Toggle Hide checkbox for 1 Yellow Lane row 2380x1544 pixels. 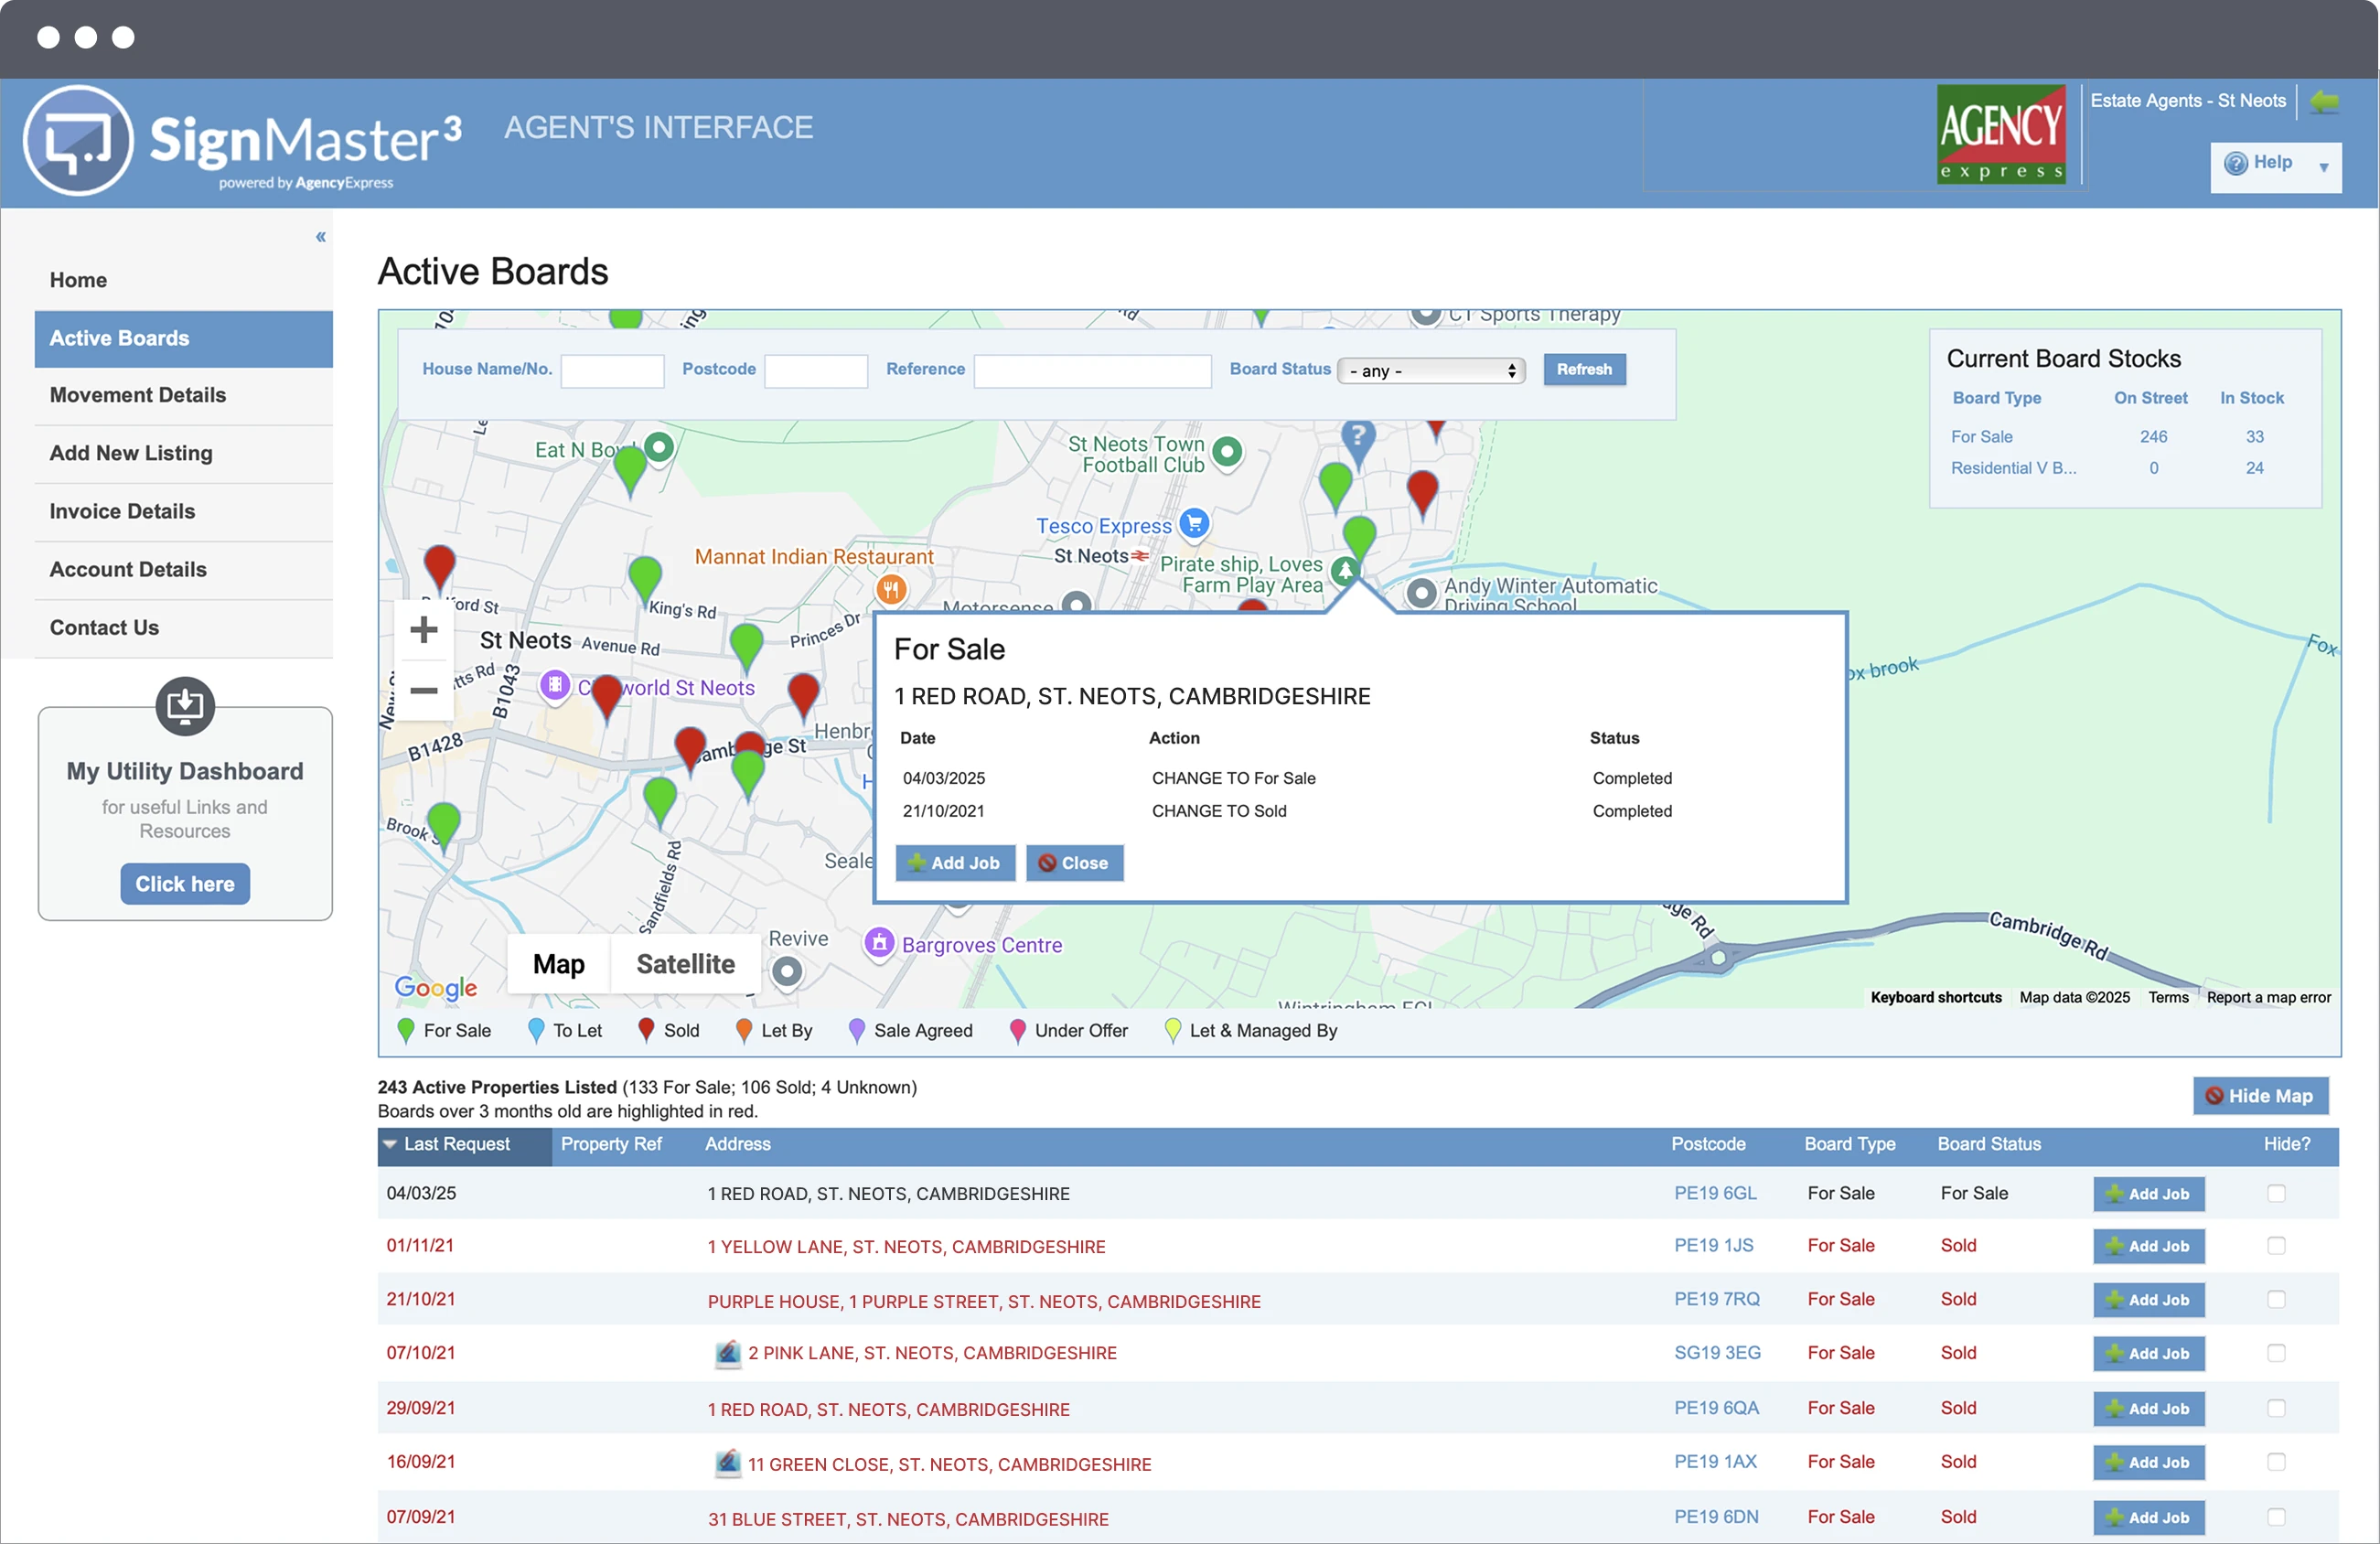(2277, 1246)
